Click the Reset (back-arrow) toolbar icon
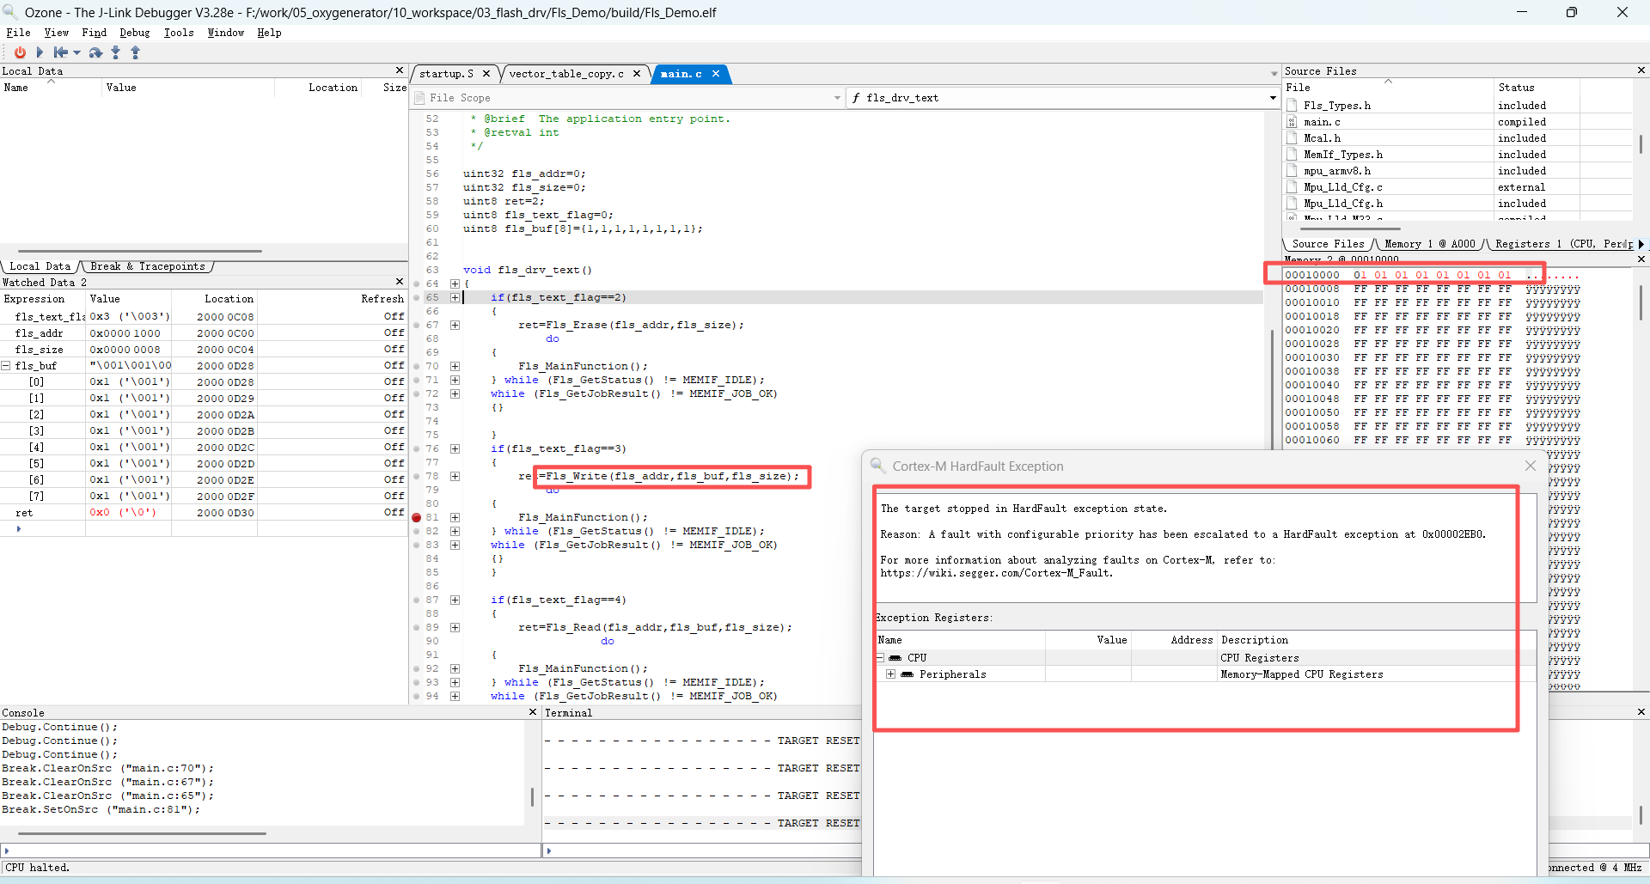1650x884 pixels. coord(60,52)
